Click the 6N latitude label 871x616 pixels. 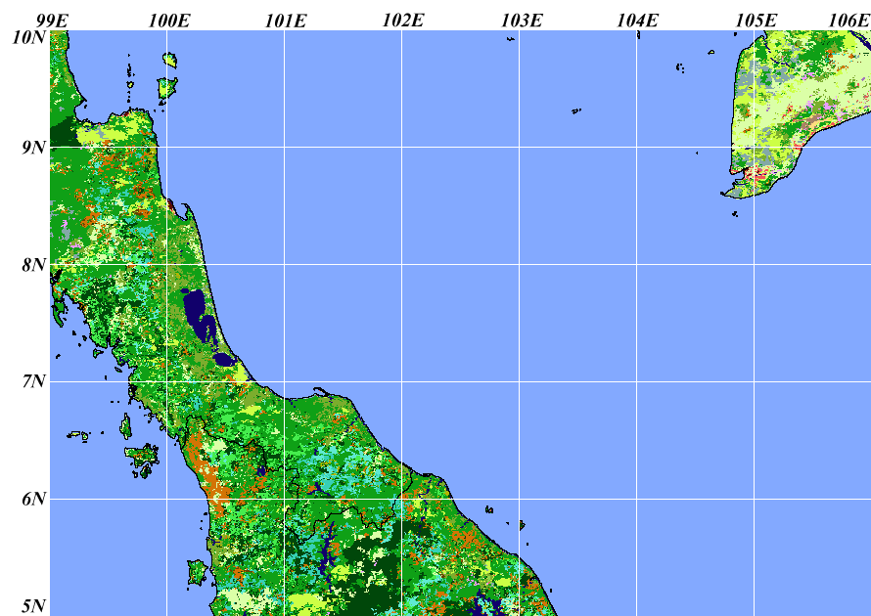pos(34,499)
